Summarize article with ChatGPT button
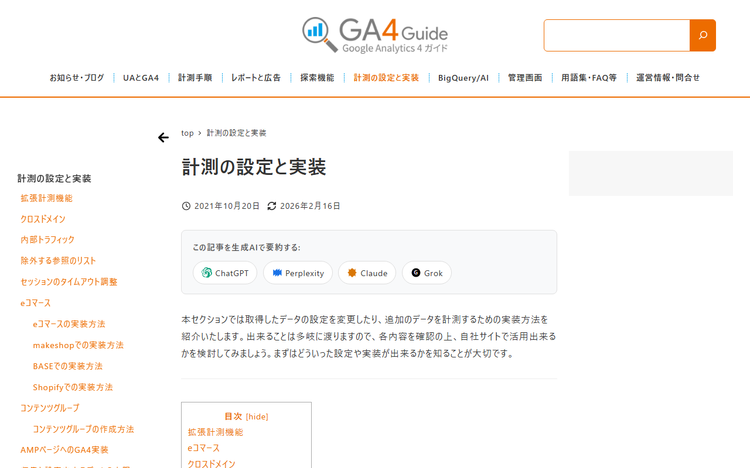This screenshot has width=750, height=468. point(225,273)
